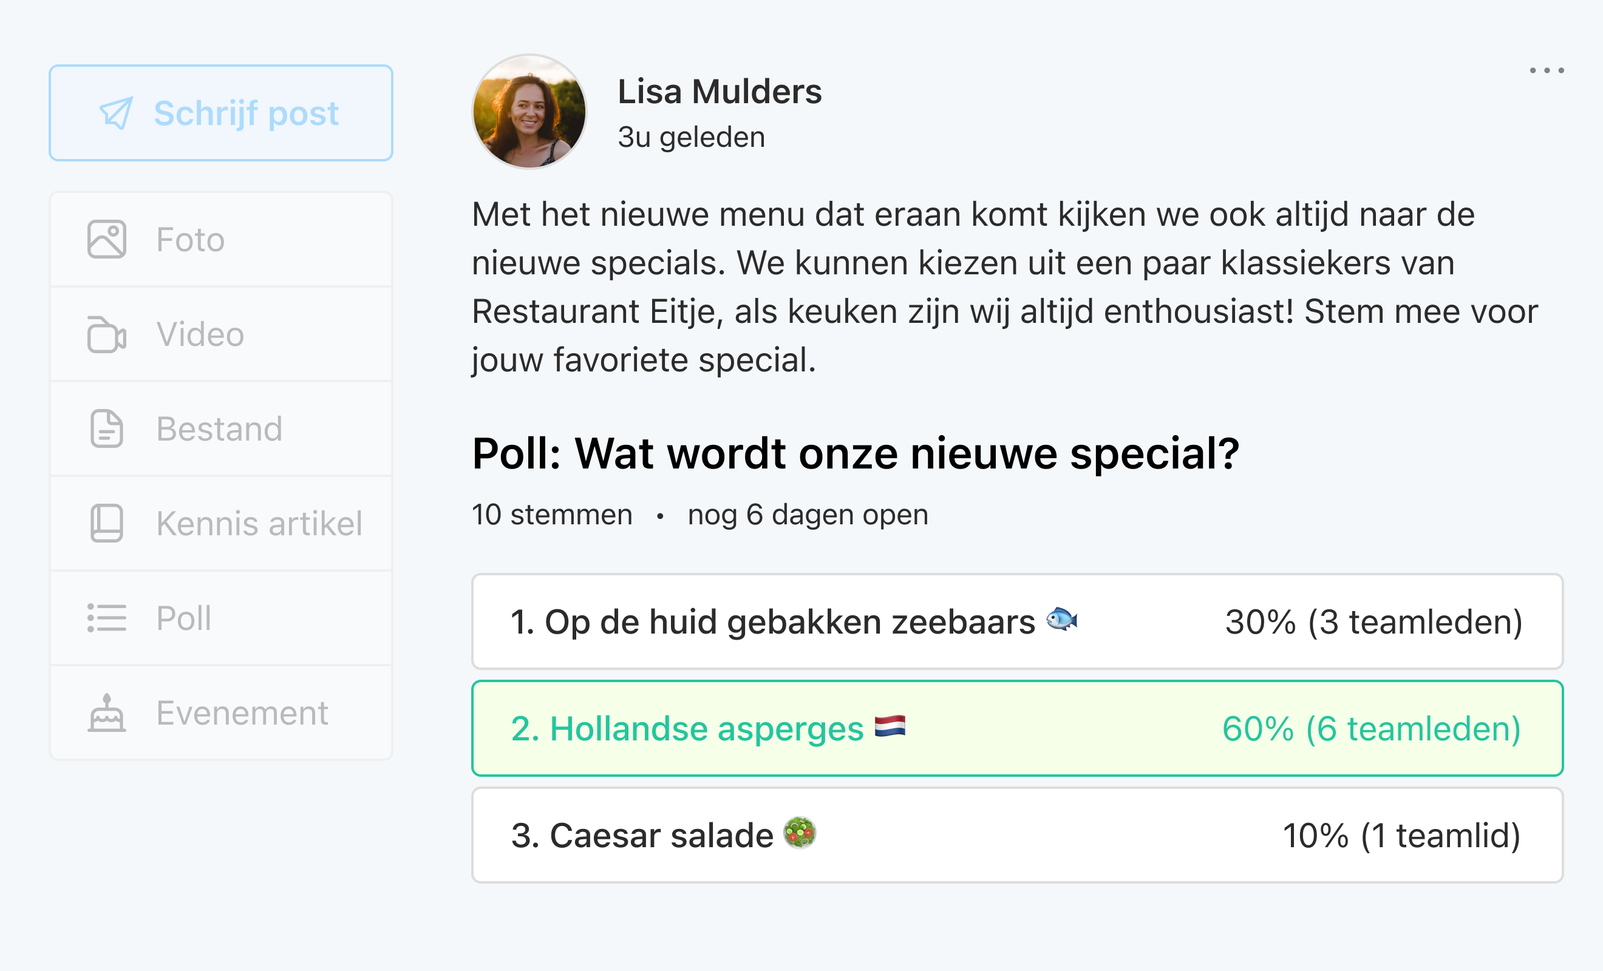Screen dimensions: 1603x971
Task: Select the Foto icon in the sidebar
Action: tap(107, 239)
